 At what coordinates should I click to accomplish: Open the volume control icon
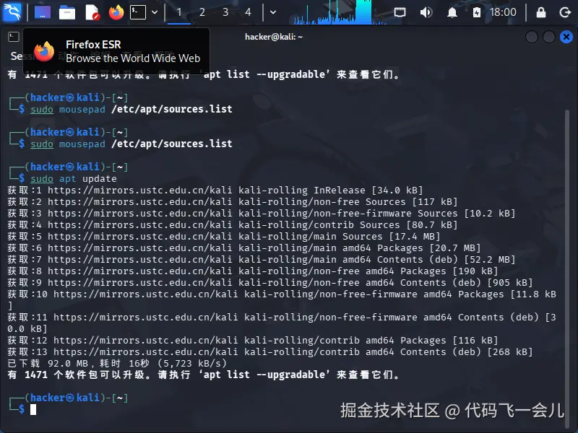click(x=426, y=12)
